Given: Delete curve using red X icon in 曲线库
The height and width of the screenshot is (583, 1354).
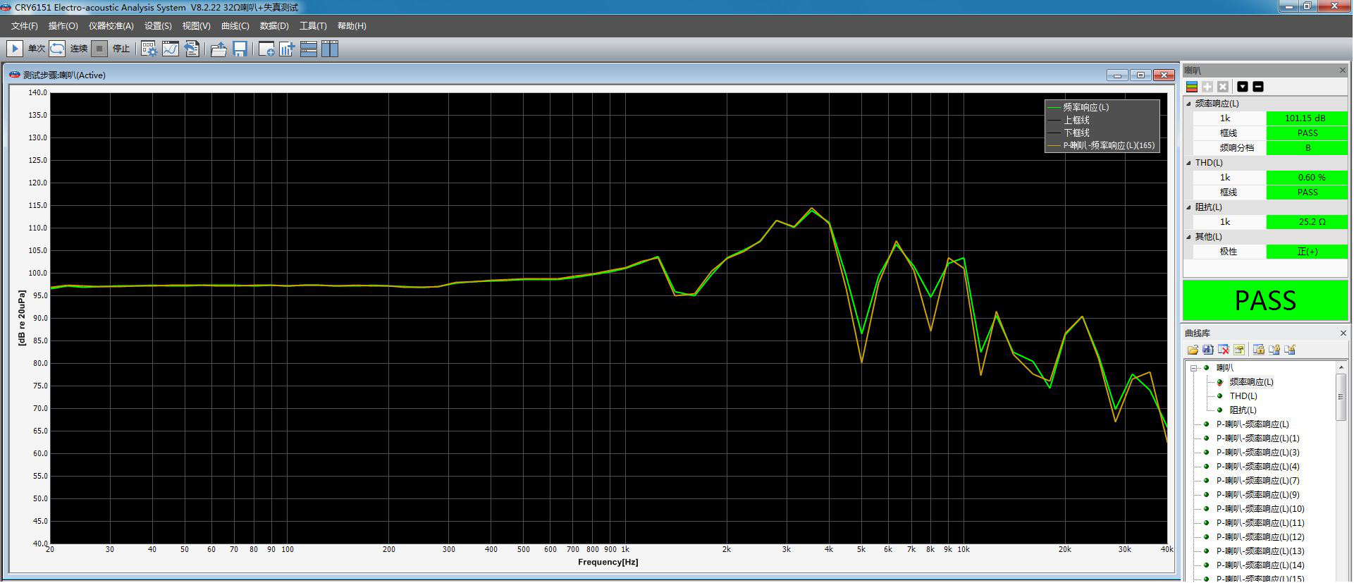Looking at the screenshot, I should (x=1224, y=350).
